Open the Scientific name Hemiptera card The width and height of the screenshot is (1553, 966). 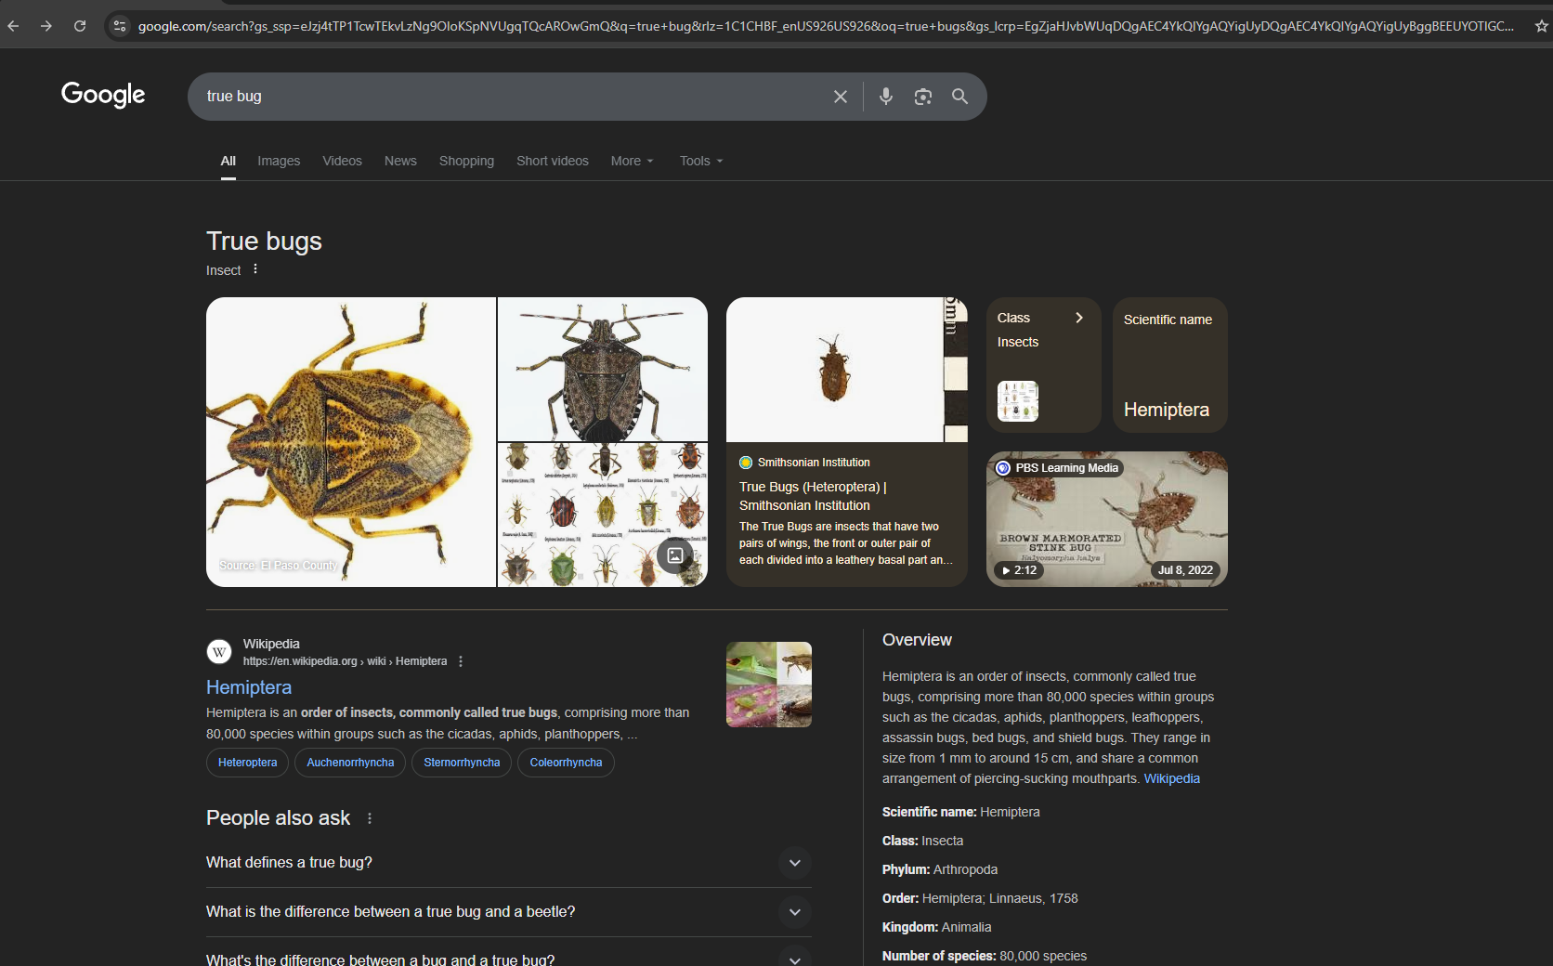tap(1170, 365)
